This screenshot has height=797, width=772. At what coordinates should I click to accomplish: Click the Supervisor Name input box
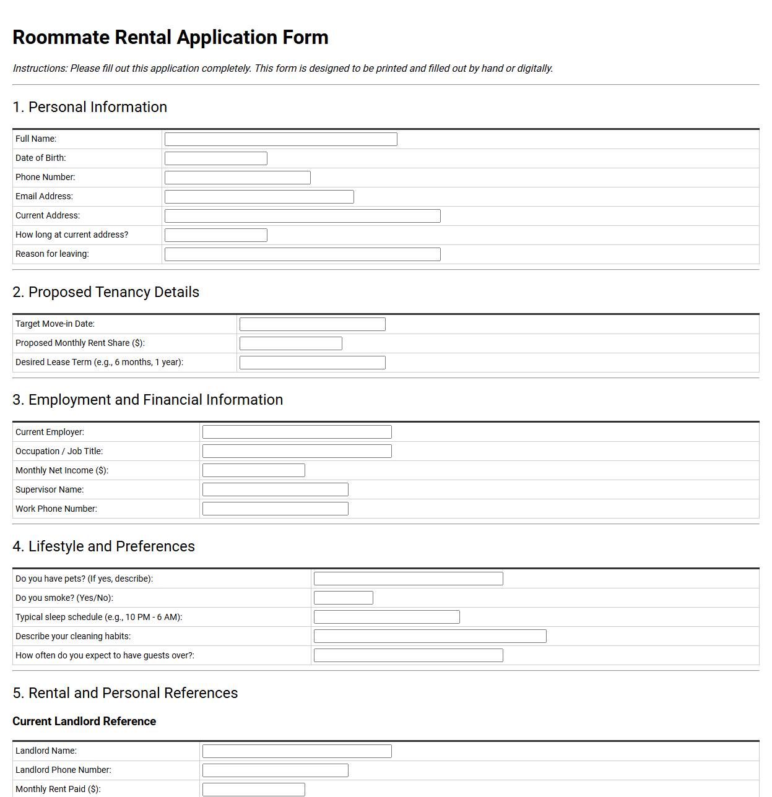coord(275,489)
